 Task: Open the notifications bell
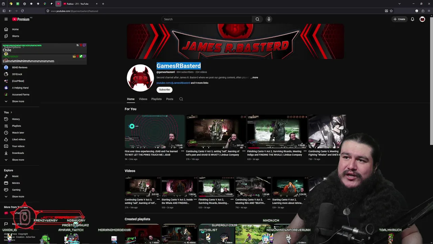[x=412, y=19]
